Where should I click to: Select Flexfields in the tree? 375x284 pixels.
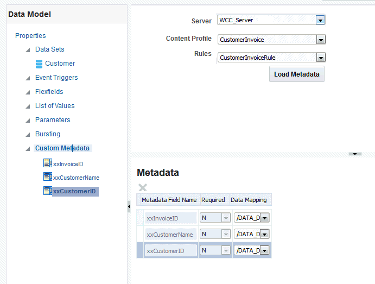click(49, 92)
